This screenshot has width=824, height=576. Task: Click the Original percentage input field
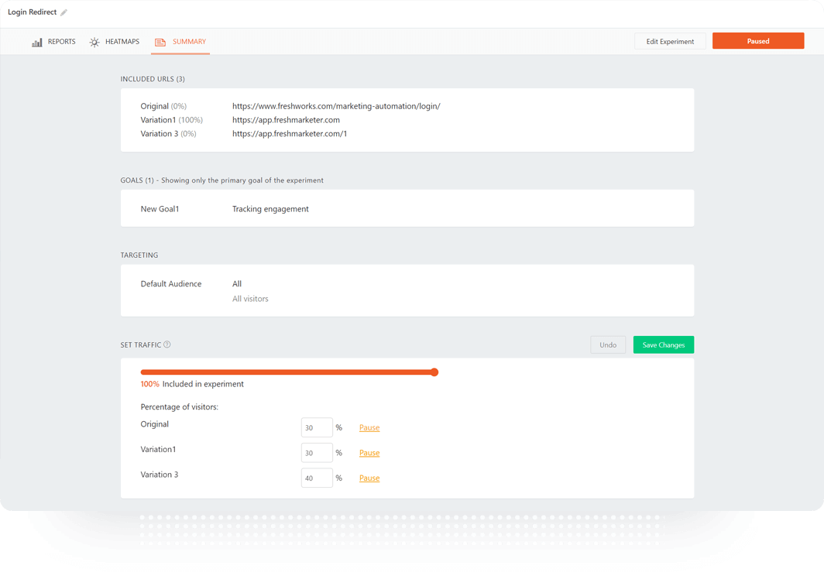(x=316, y=427)
